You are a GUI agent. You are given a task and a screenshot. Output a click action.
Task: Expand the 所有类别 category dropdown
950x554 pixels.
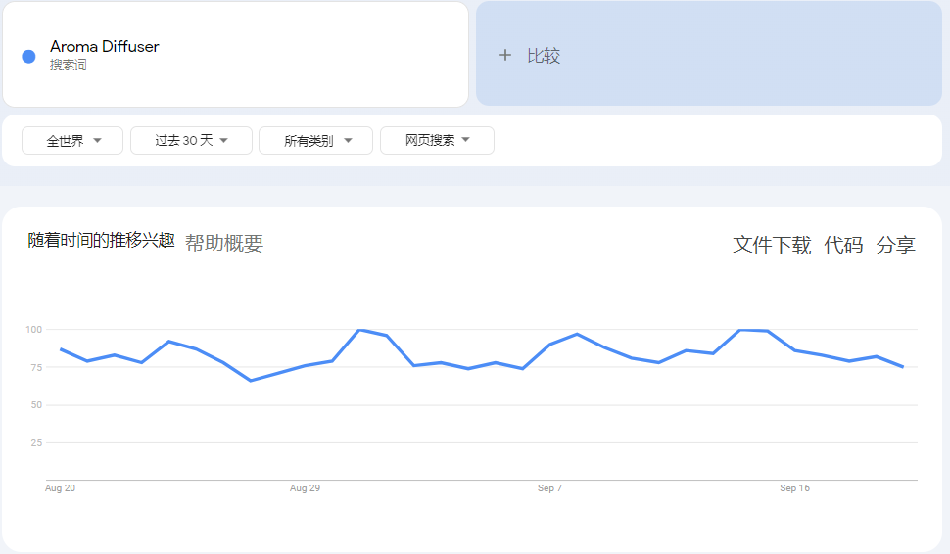click(x=315, y=141)
